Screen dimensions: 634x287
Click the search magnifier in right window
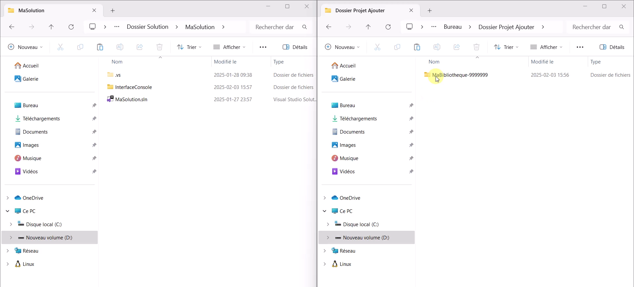(621, 27)
